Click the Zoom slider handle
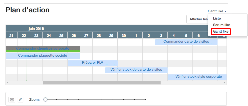This screenshot has height=106, width=248. coord(45,99)
